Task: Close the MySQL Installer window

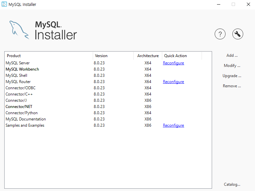Action: click(248, 4)
